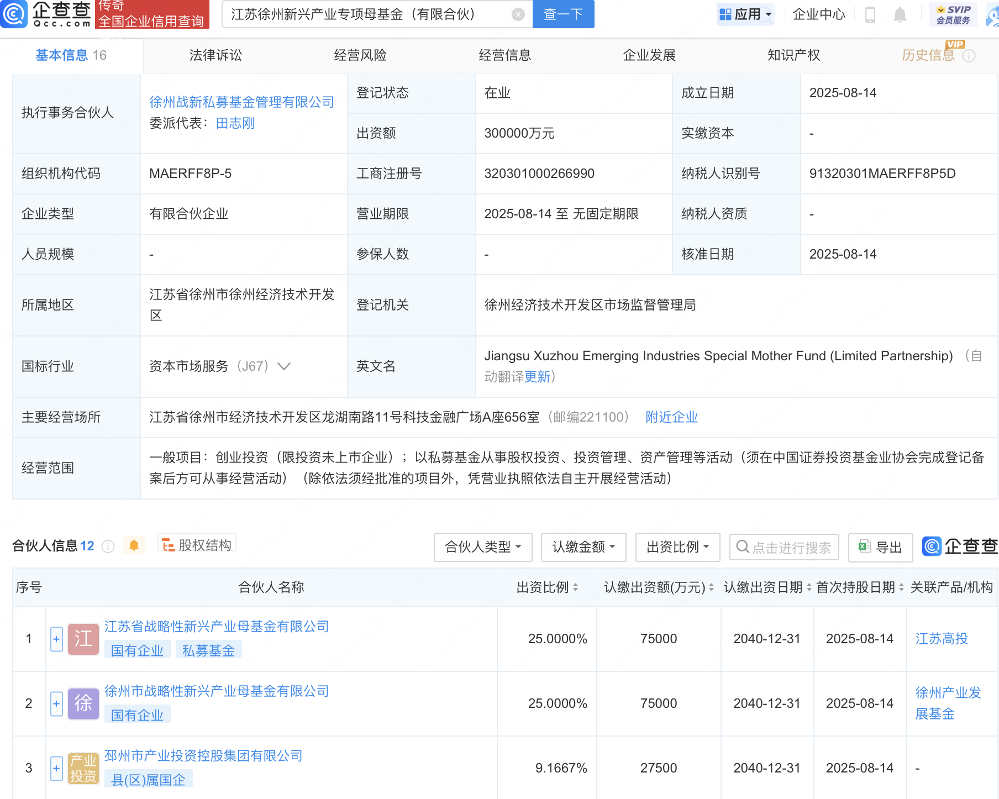Switch to 经营风险 tab

tap(360, 55)
